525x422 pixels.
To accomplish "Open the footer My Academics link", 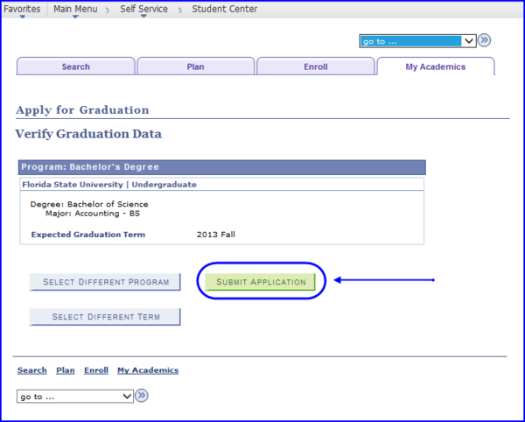I will (148, 370).
